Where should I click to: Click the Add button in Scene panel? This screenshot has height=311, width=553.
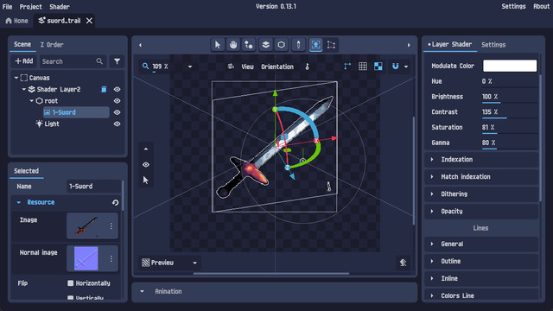24,61
